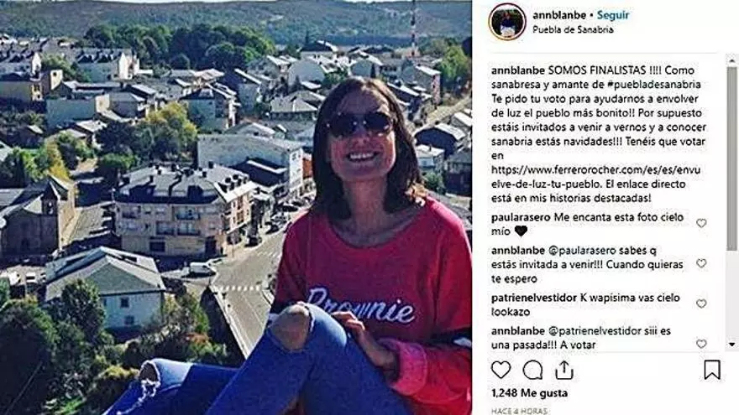The image size is (739, 415).
Task: Visit paularasero's profile from the comment
Action: (521, 217)
